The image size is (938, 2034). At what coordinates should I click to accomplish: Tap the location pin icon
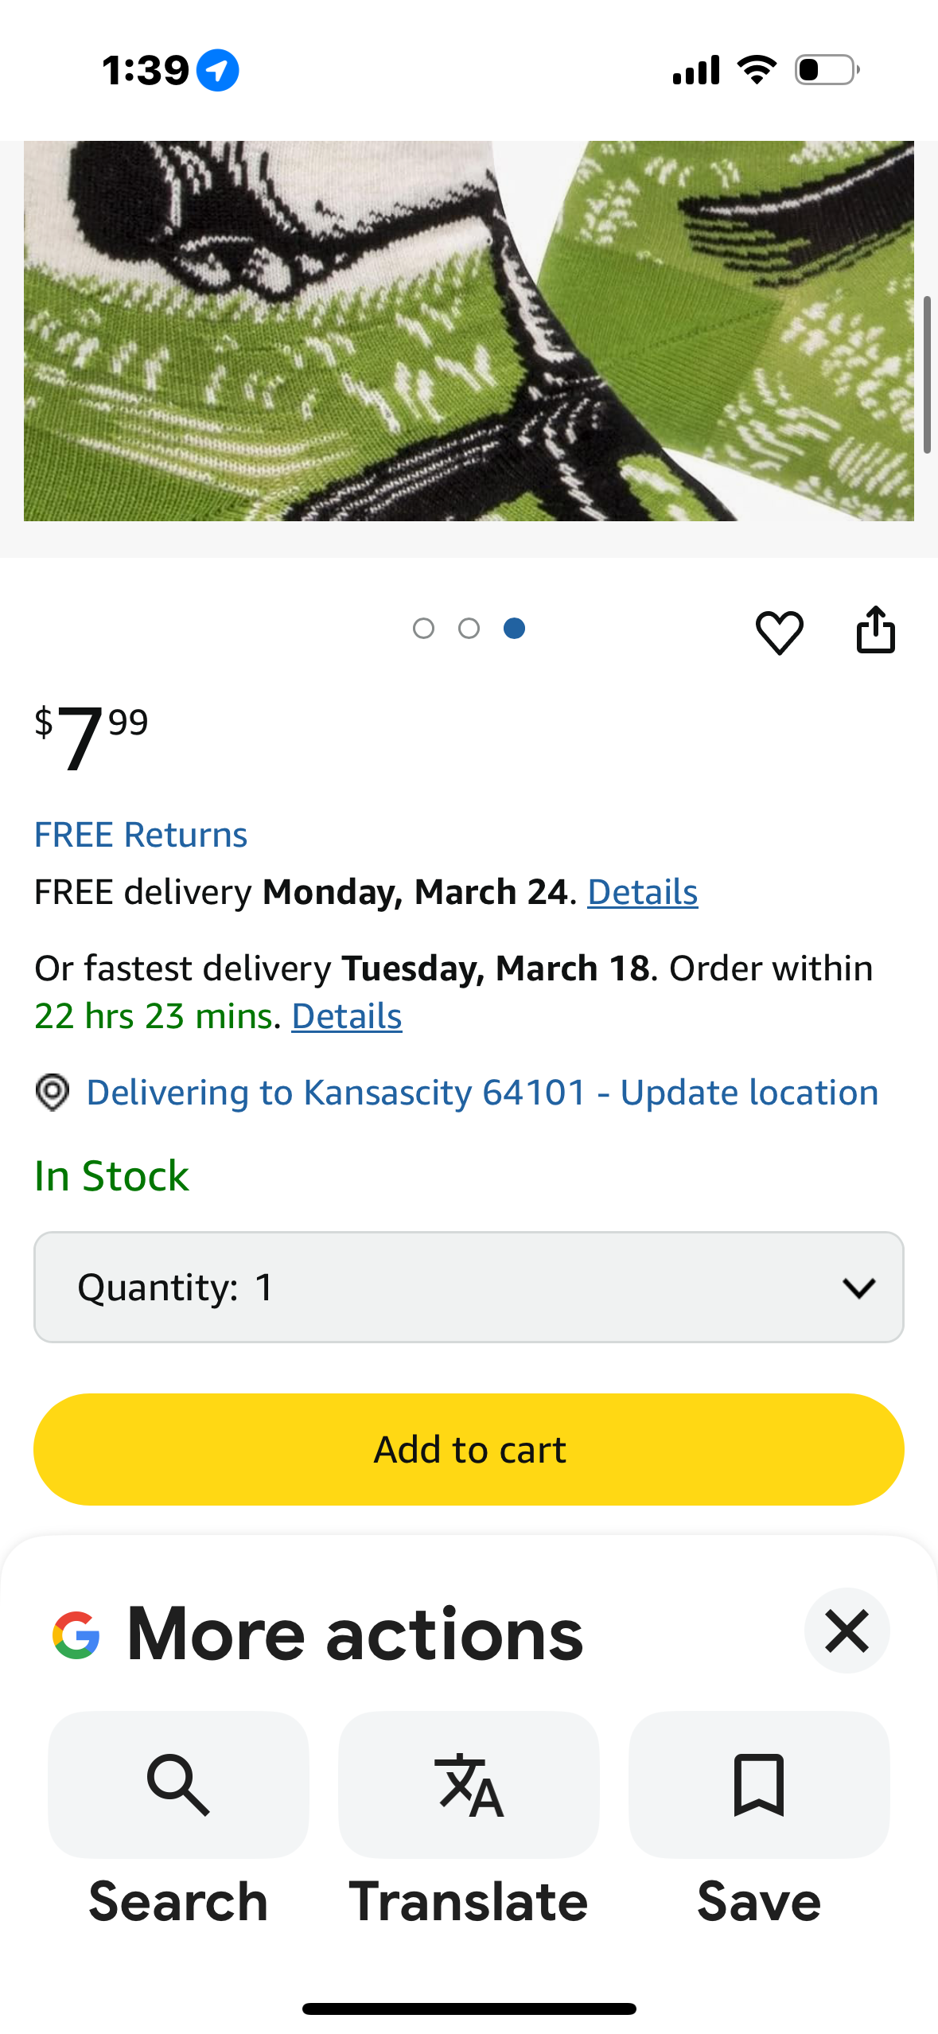click(53, 1093)
